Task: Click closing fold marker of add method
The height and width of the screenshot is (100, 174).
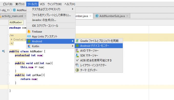Action: (8, 71)
